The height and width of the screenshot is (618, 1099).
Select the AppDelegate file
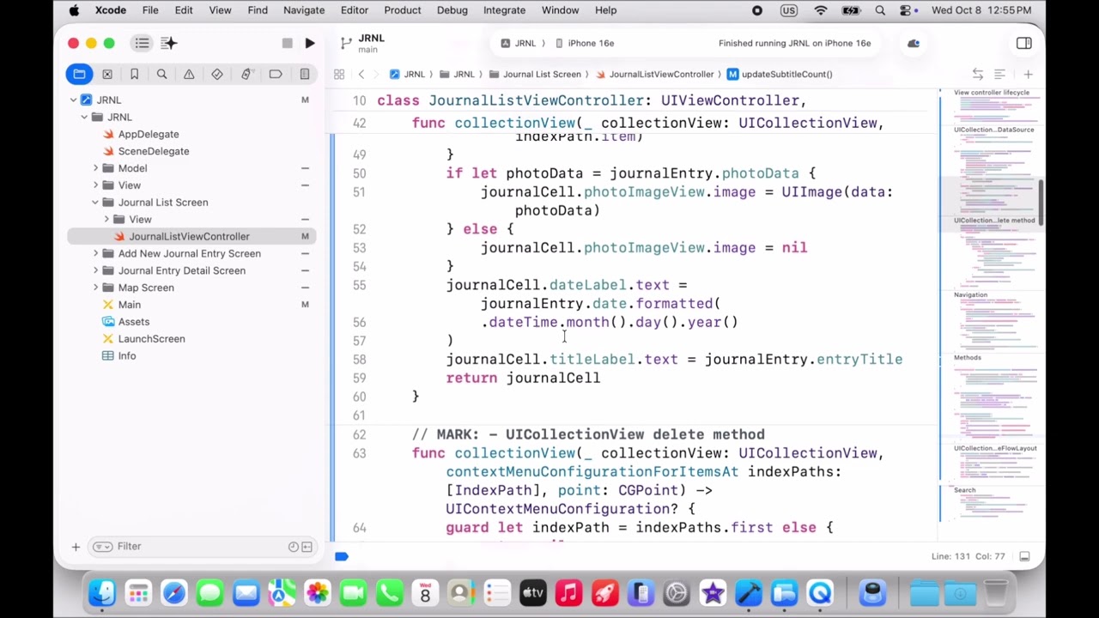148,134
